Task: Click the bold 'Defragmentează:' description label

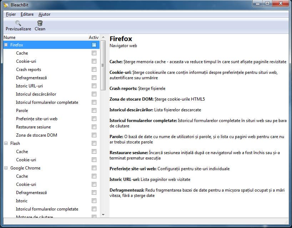Action: 127,190
